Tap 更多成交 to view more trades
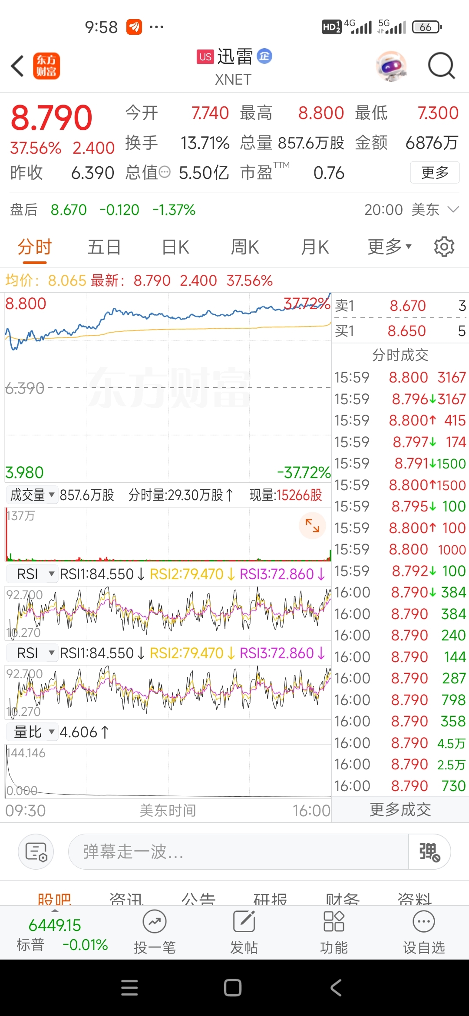 coord(400,810)
